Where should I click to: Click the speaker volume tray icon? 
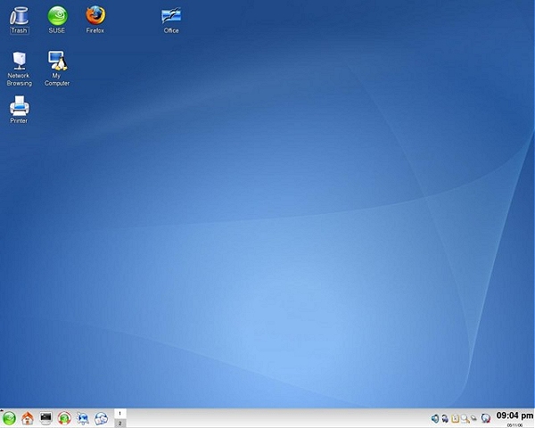(x=435, y=418)
